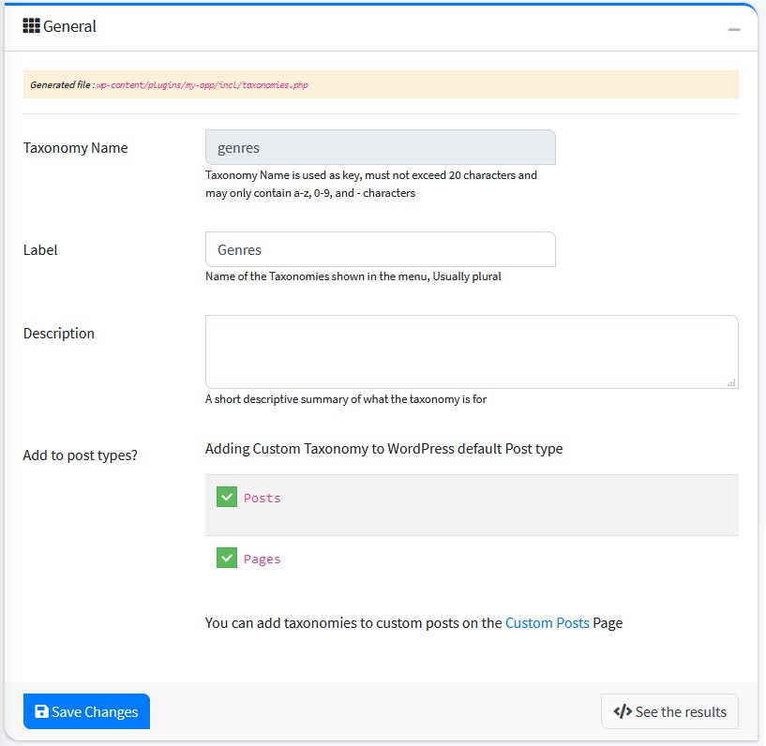Toggle the Pages checkbox

(x=227, y=559)
